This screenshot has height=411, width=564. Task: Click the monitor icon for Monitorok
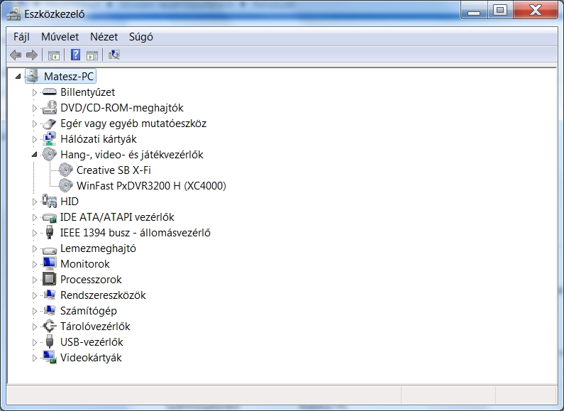49,263
